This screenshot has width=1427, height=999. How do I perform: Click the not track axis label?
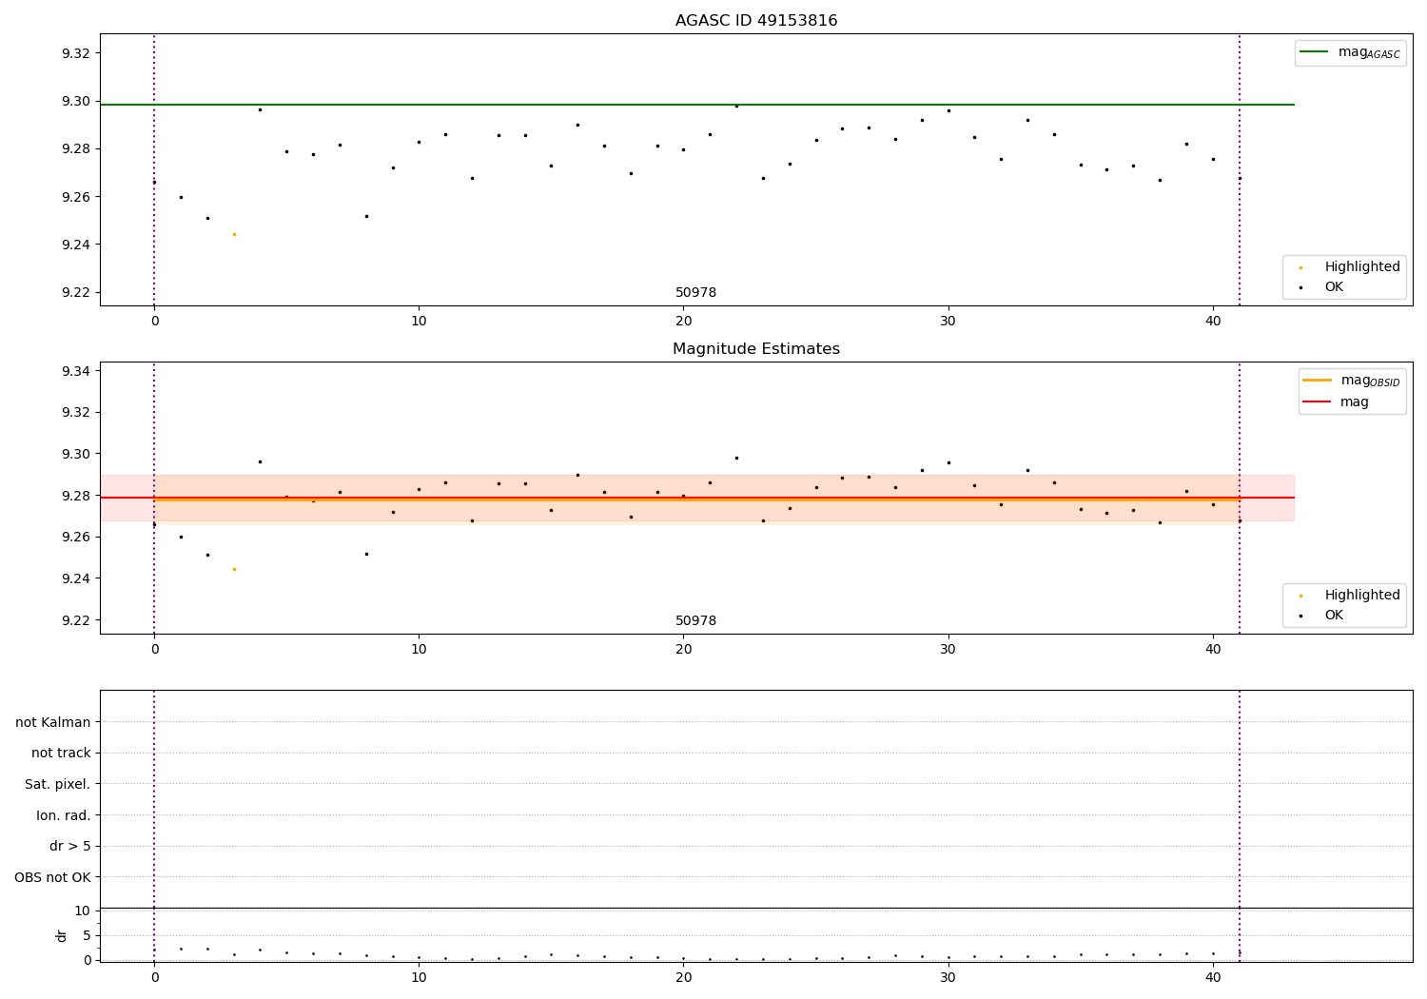61,753
